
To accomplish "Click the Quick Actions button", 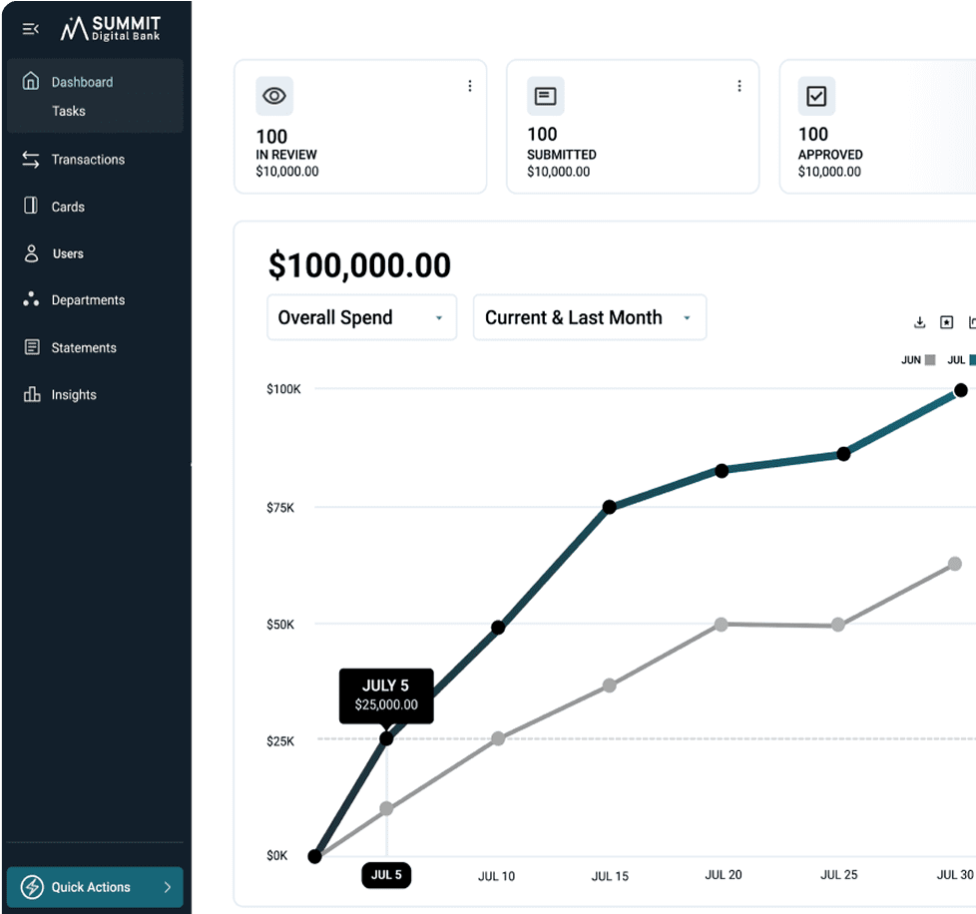I will pos(95,887).
